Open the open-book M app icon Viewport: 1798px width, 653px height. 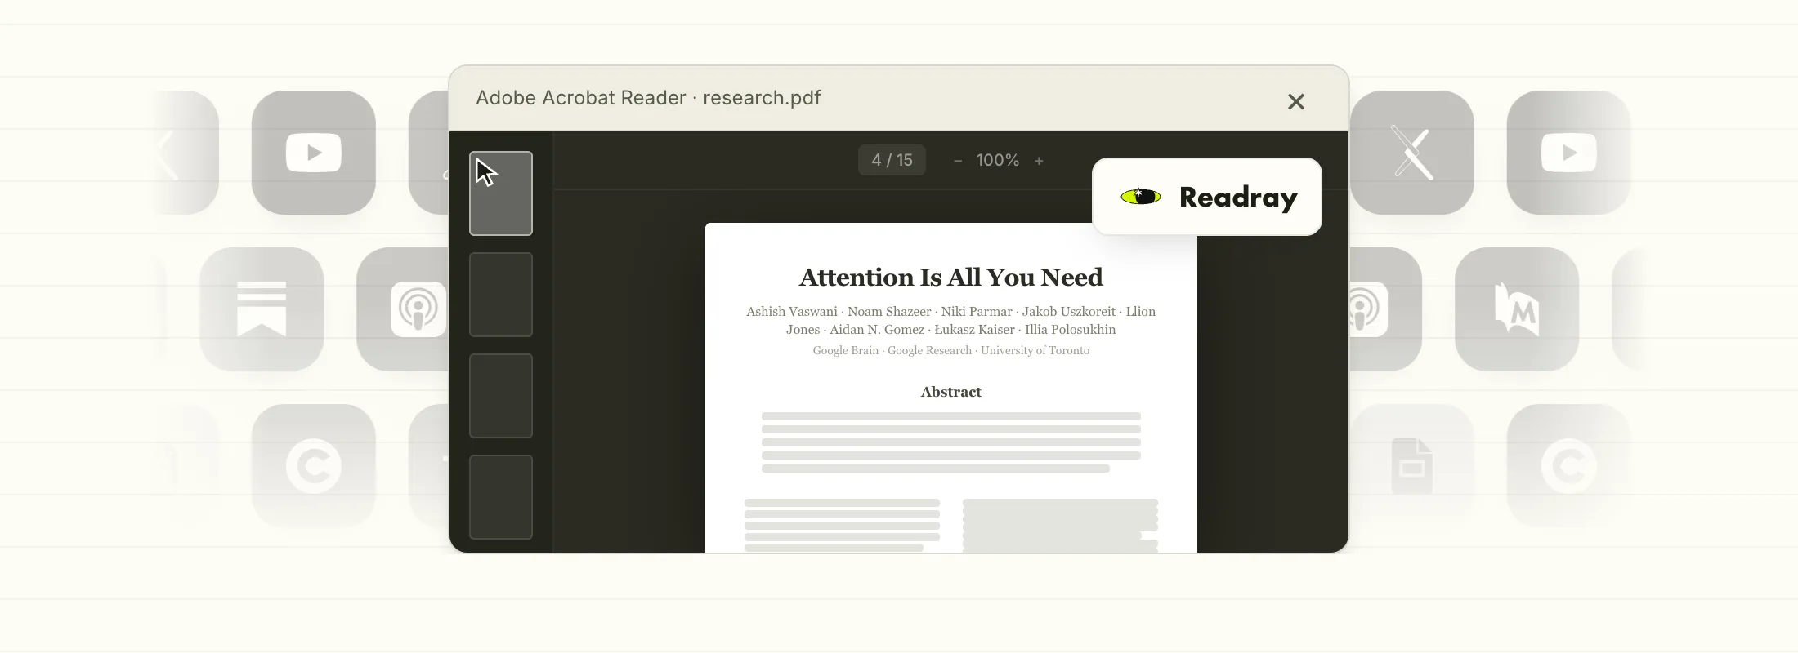pyautogui.click(x=1517, y=309)
